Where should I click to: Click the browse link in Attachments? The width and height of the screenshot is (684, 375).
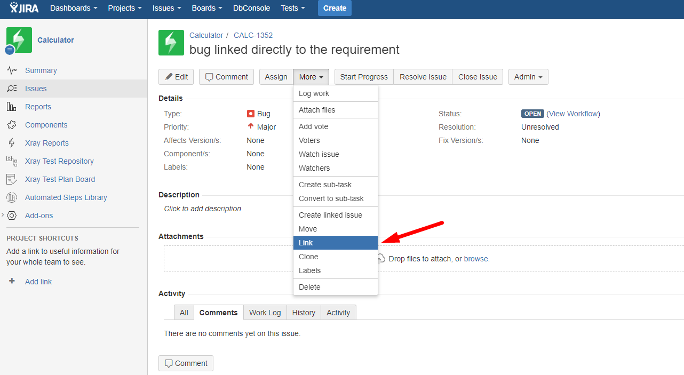click(476, 259)
